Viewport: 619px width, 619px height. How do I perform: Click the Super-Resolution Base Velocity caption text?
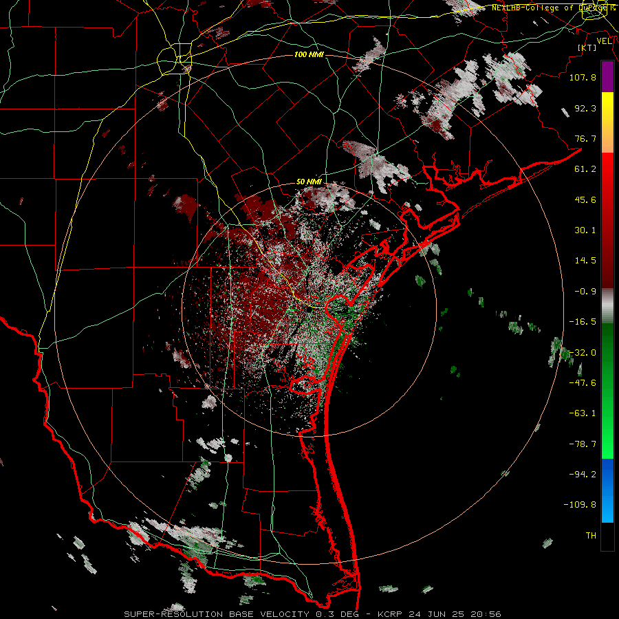tap(313, 614)
